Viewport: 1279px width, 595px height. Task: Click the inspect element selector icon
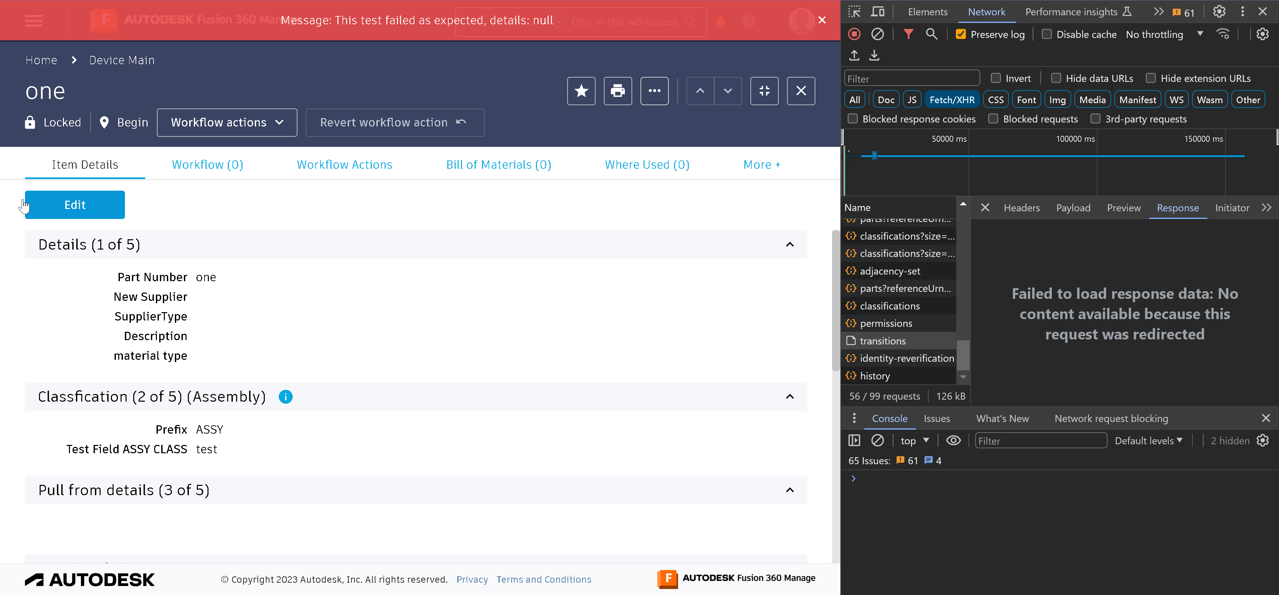point(854,12)
